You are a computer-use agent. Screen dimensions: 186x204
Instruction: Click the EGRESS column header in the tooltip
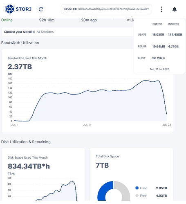pos(157,24)
